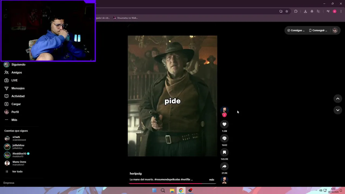The width and height of the screenshot is (345, 194).
Task: Install the app via address bar icon
Action: click(281, 11)
